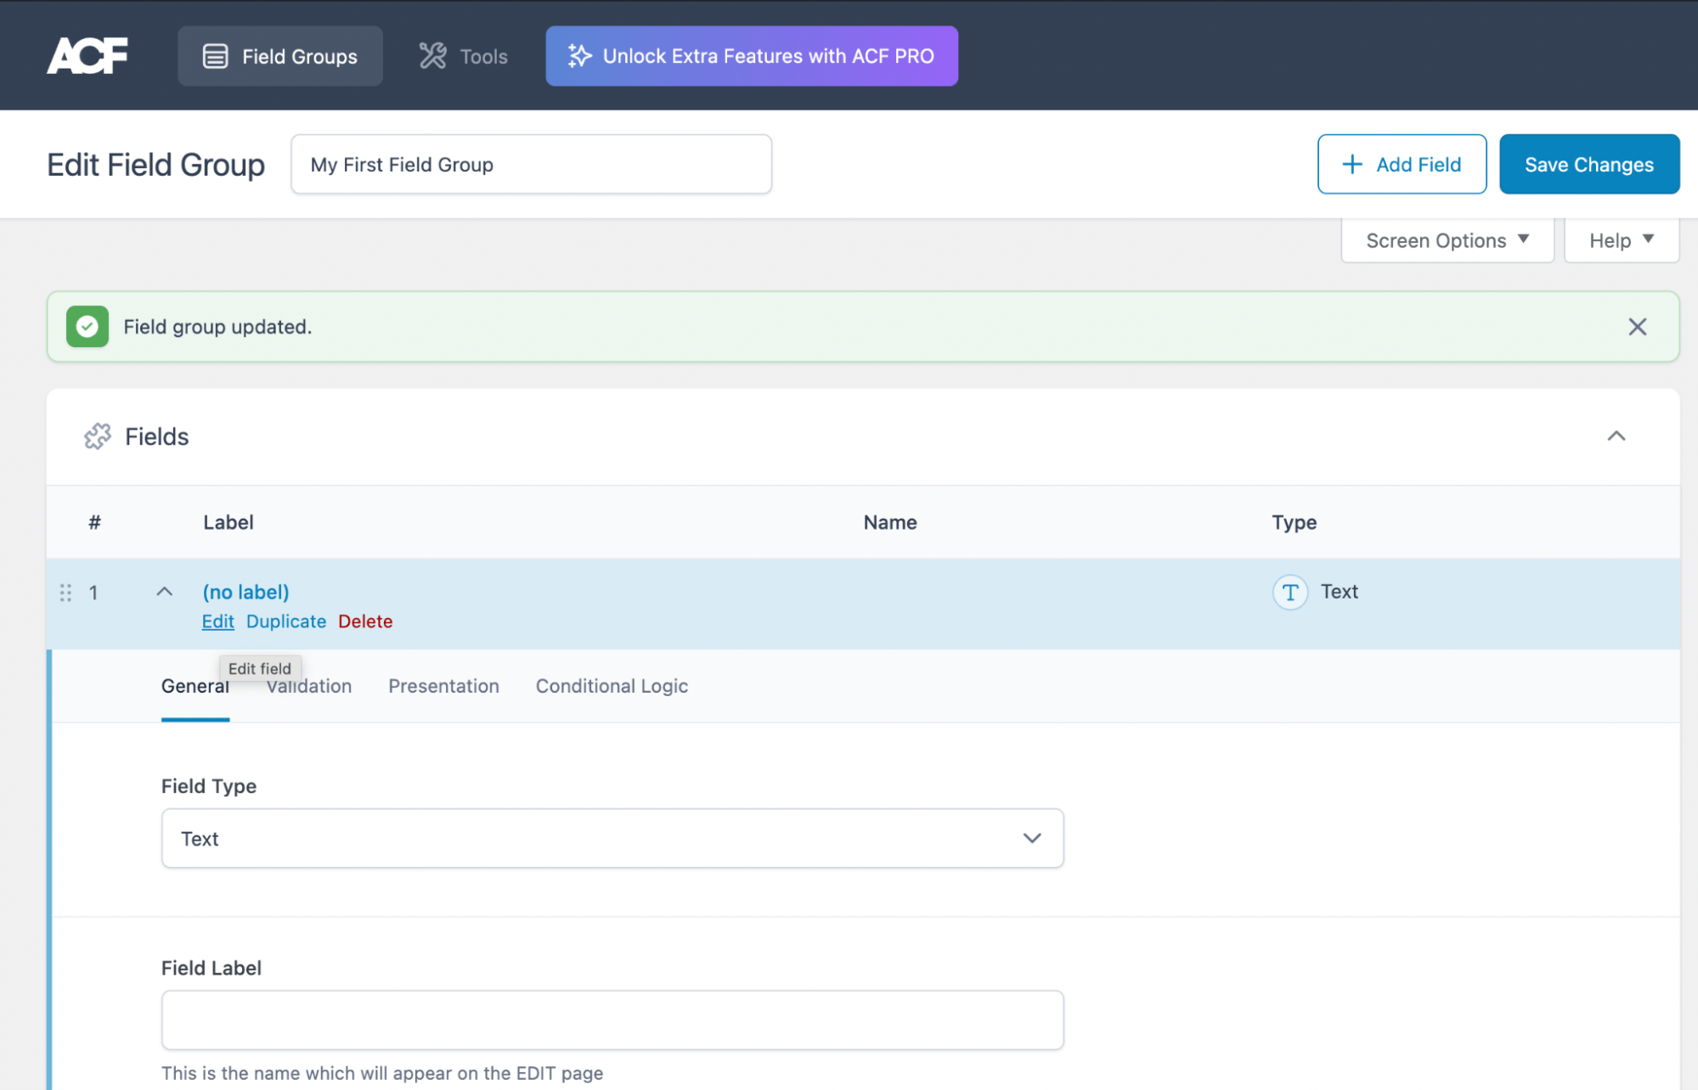Click the Unlock Extra Features star icon
The width and height of the screenshot is (1698, 1090).
point(578,56)
